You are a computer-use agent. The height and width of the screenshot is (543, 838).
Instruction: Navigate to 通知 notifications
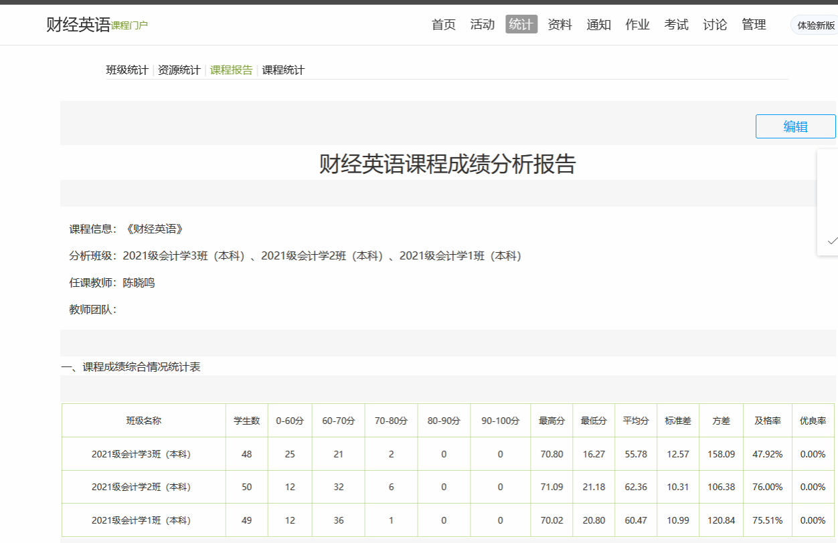pyautogui.click(x=599, y=25)
